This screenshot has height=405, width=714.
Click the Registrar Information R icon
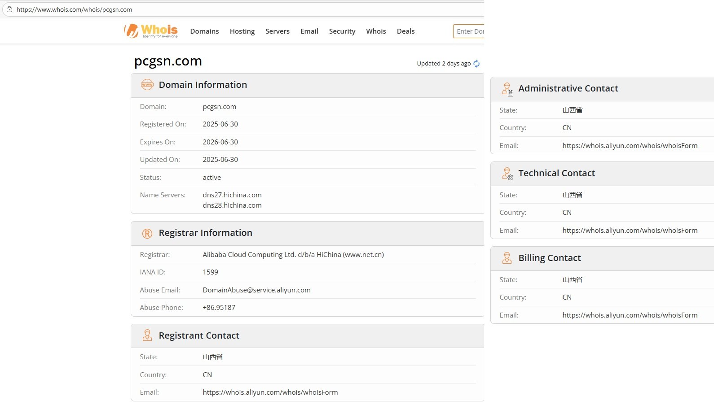147,233
